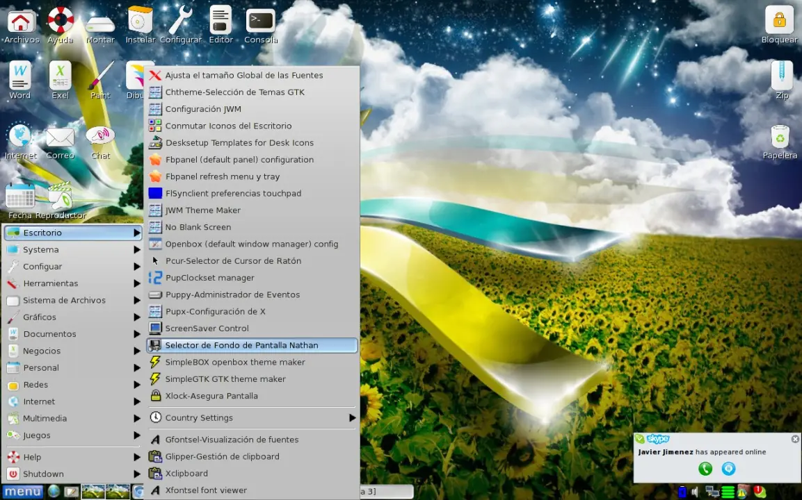The height and width of the screenshot is (500, 802).
Task: Select Chtheme-Selección de Temas GTK
Action: pos(252,92)
